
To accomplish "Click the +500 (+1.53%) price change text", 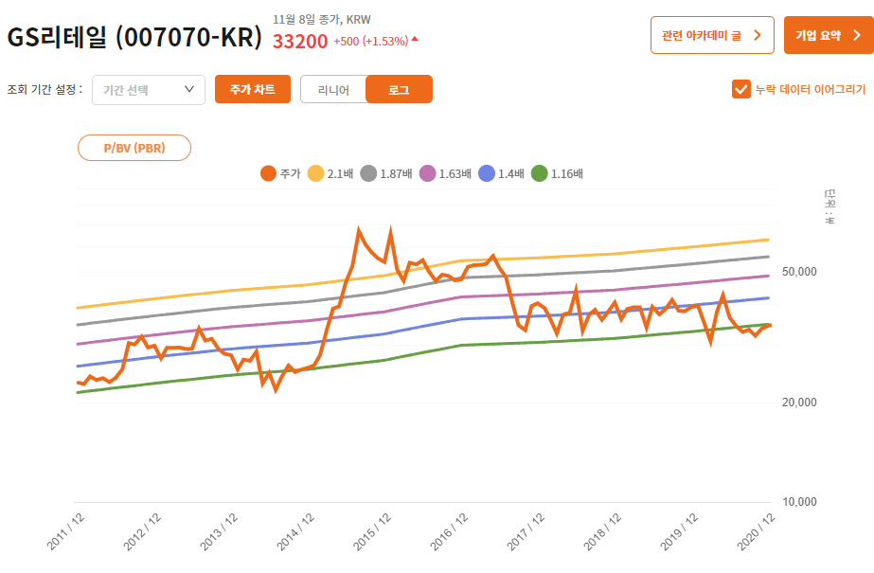I will coord(370,42).
